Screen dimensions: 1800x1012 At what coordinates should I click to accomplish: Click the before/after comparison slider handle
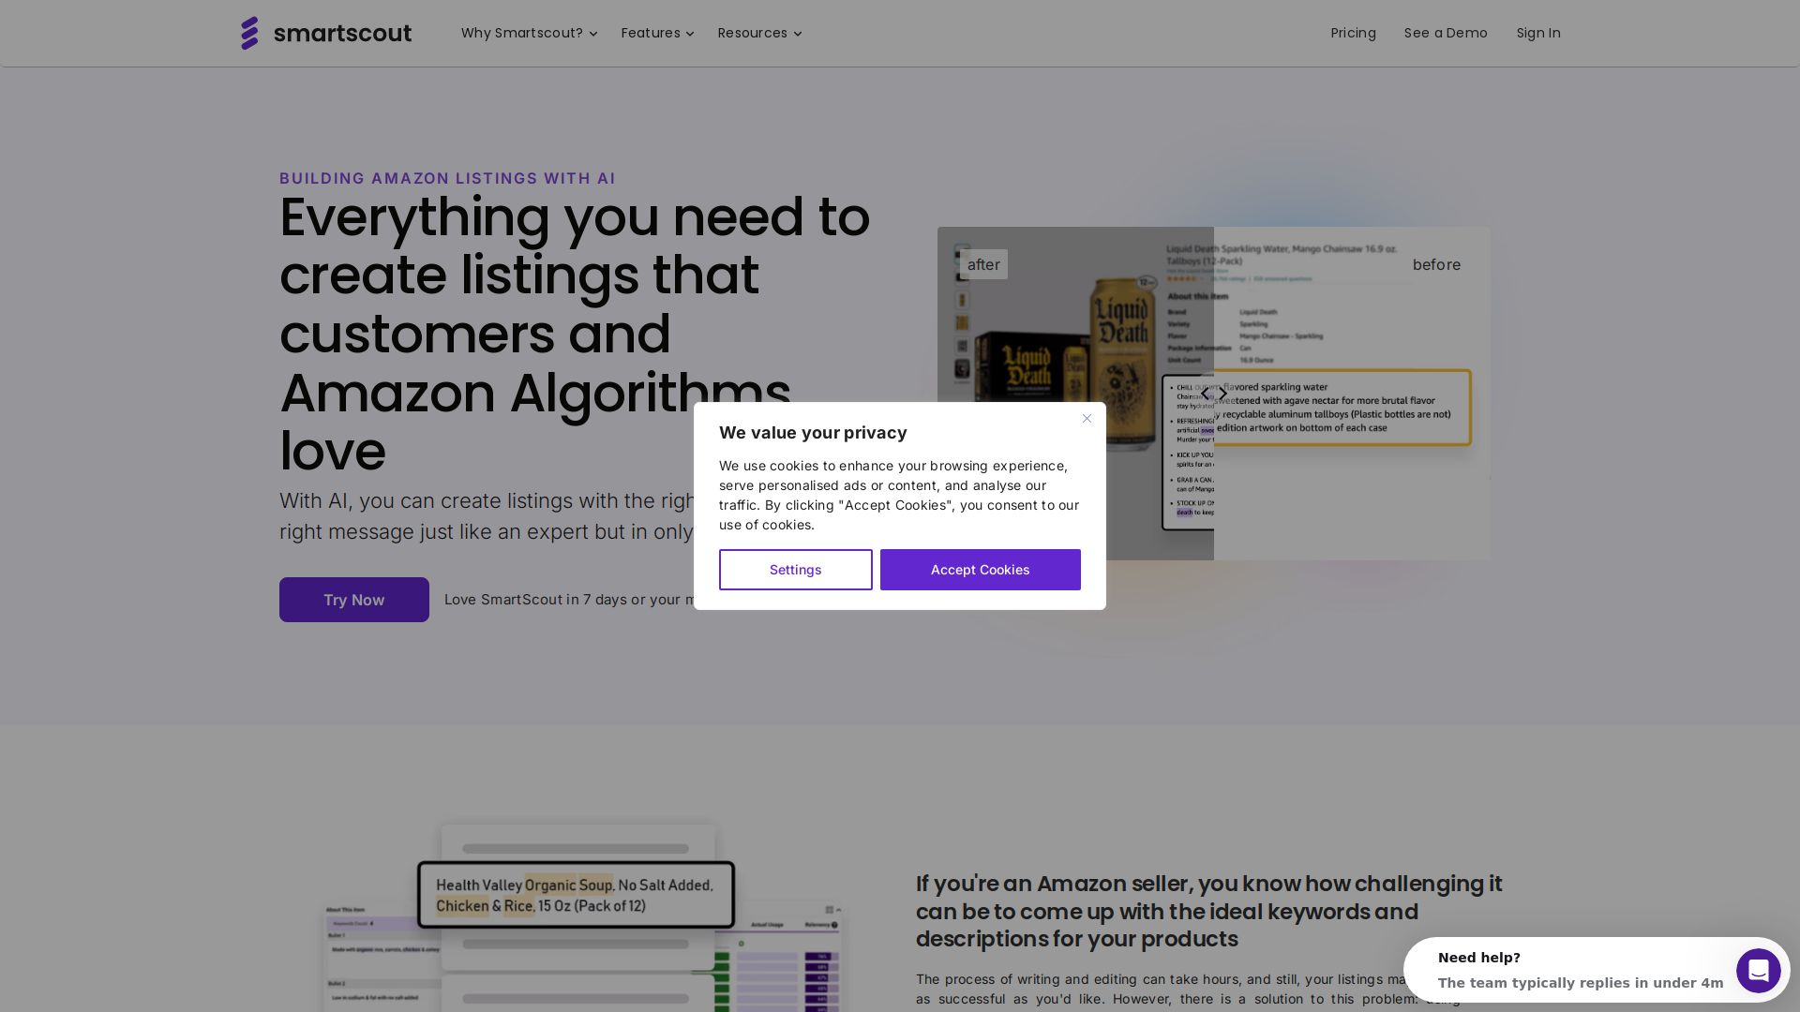pos(1214,394)
